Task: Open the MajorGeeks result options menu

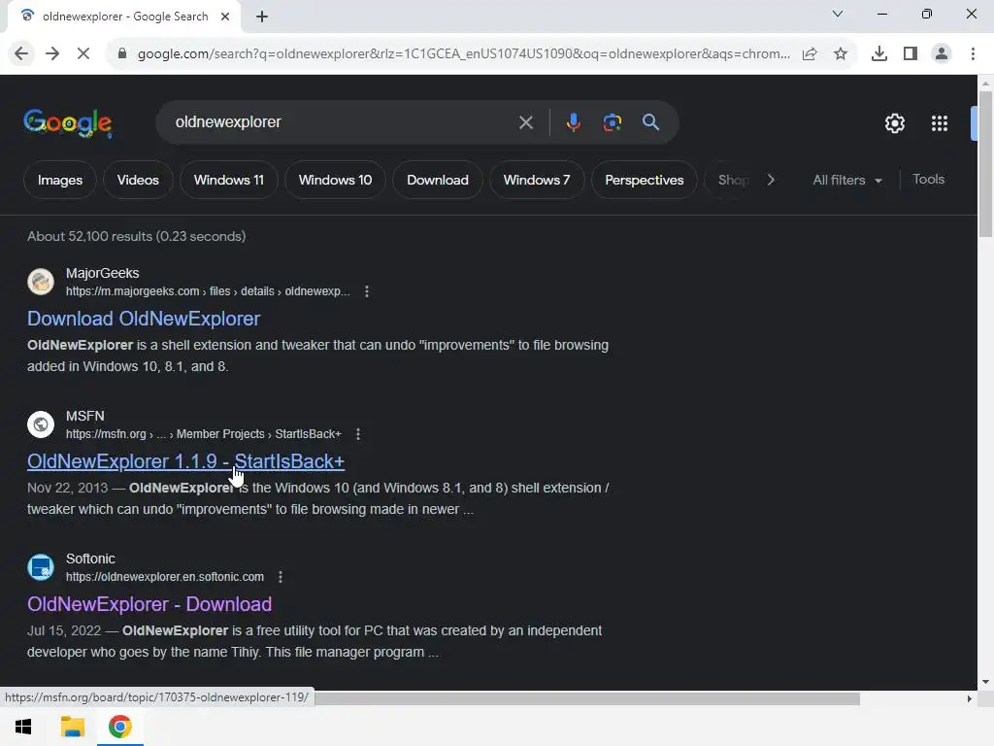Action: coord(366,291)
